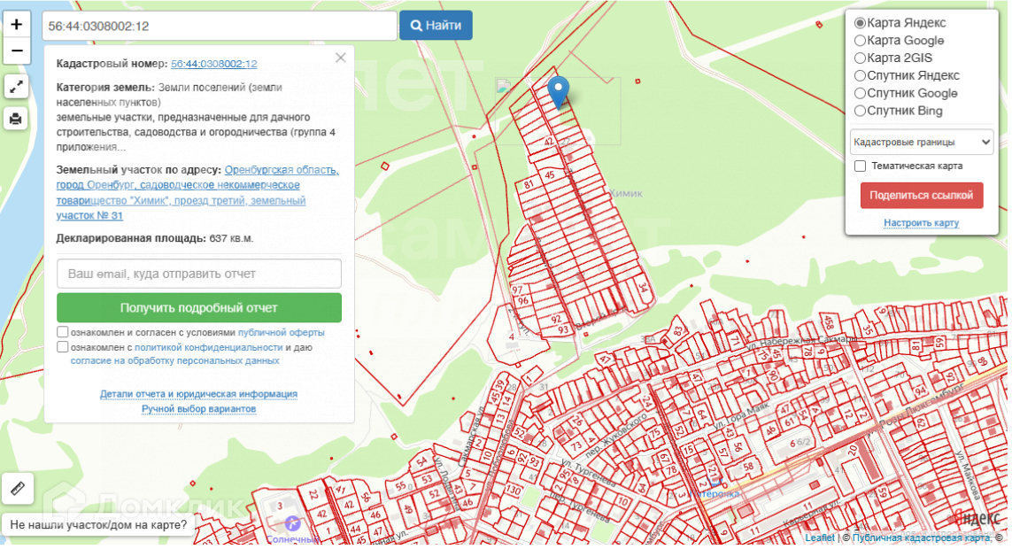Select Карта Google radio option
1012x557 pixels.
click(860, 41)
